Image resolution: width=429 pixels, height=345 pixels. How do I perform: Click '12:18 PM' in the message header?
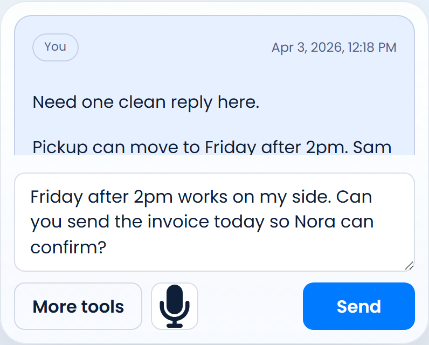[x=372, y=47]
